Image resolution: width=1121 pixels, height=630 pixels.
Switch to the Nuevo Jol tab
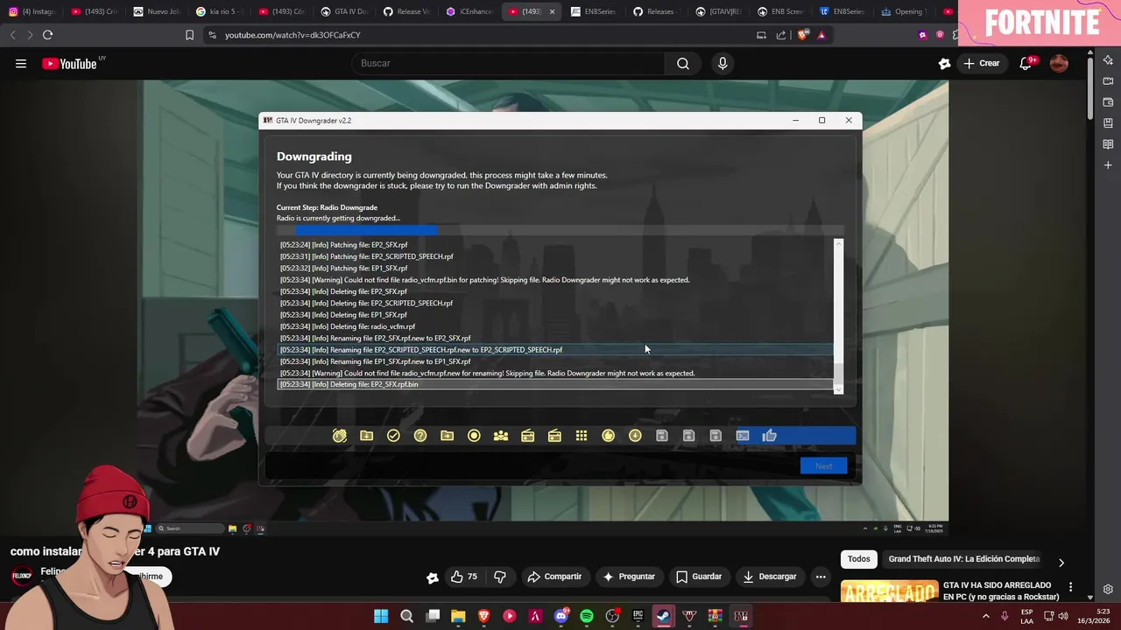coord(156,11)
